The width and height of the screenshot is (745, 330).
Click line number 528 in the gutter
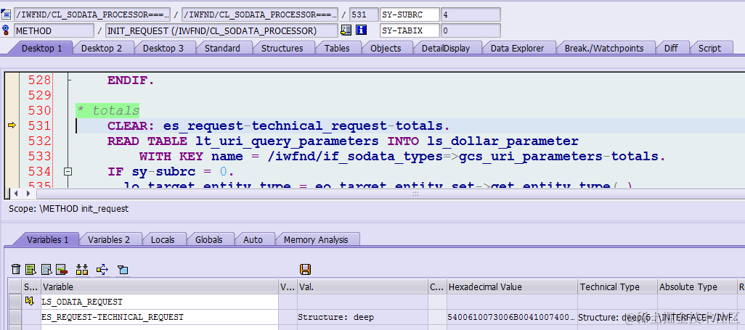(x=39, y=81)
